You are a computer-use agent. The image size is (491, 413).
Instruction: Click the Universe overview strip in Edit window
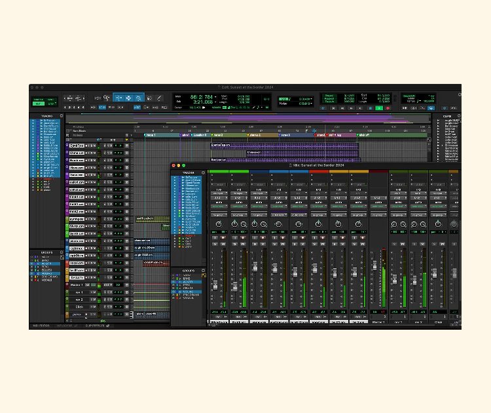click(x=249, y=119)
